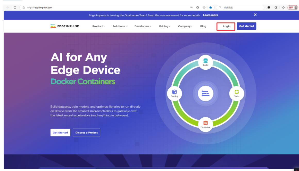Click the search magnifier icon

click(x=220, y=8)
